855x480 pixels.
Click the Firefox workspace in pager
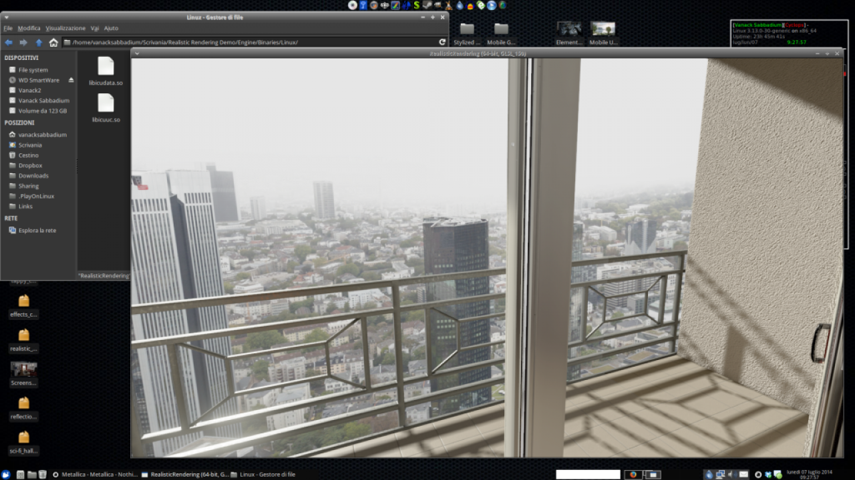[633, 475]
